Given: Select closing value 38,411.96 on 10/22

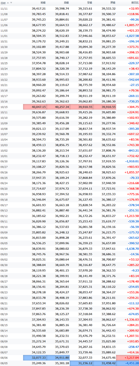Looking at the screenshot, I should click(108, 79).
